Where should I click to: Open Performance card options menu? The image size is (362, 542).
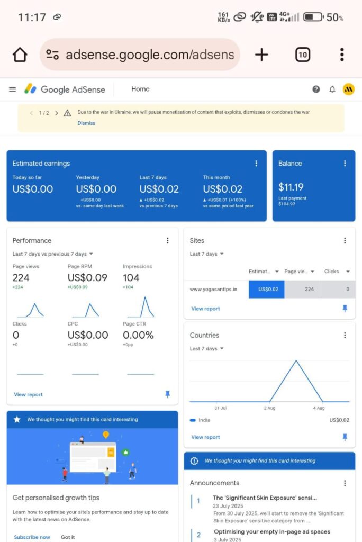[168, 241]
